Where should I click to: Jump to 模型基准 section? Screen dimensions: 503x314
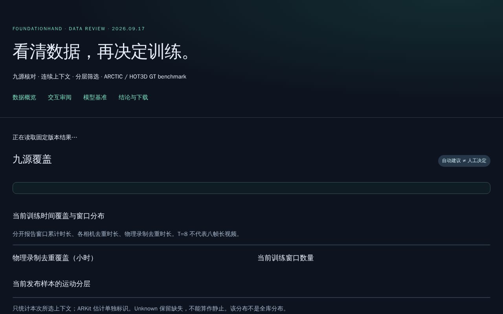[x=95, y=97]
